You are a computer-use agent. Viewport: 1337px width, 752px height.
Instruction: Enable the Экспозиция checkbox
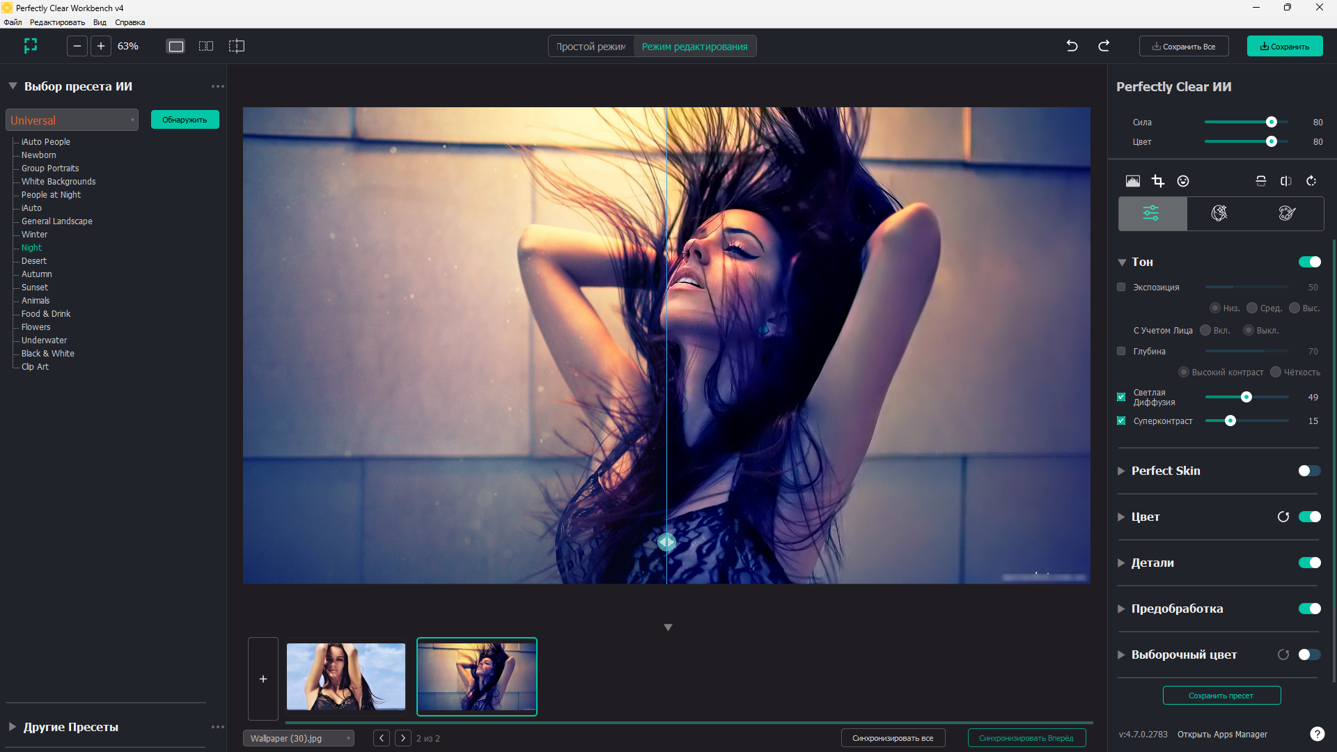coord(1121,287)
